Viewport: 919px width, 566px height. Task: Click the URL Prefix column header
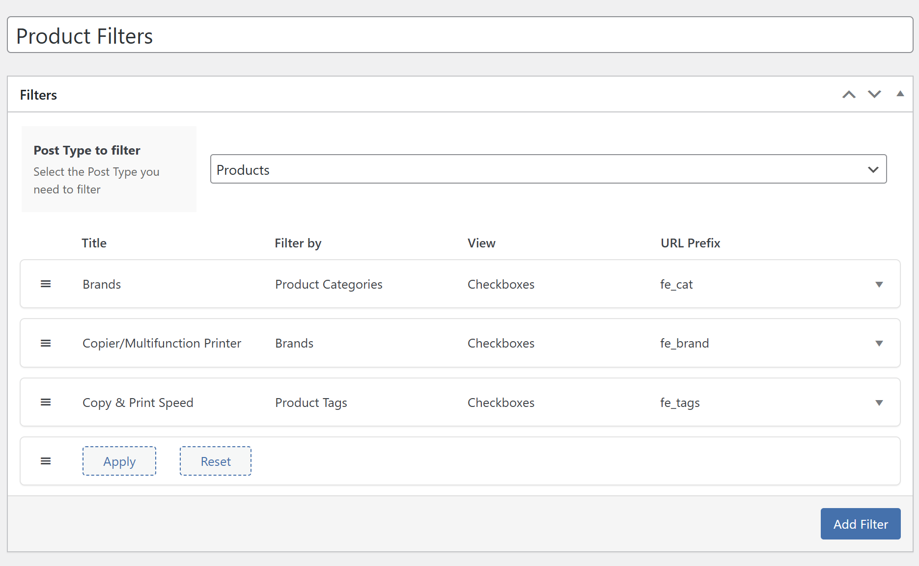690,243
